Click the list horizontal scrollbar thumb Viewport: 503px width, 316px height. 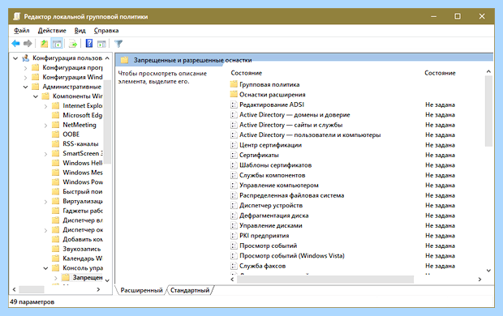coord(325,280)
